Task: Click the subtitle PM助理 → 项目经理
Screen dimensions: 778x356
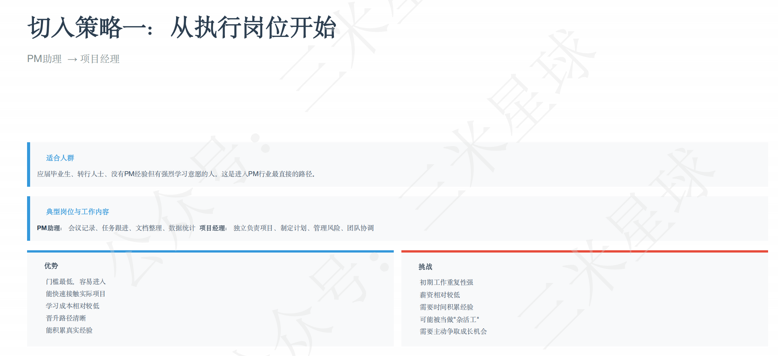Action: coord(73,59)
